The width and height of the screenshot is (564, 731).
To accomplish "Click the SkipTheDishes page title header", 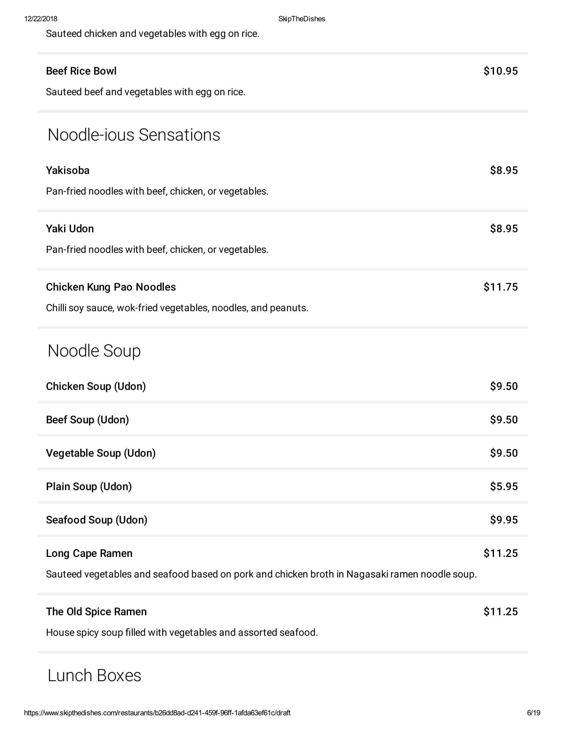I will (301, 19).
